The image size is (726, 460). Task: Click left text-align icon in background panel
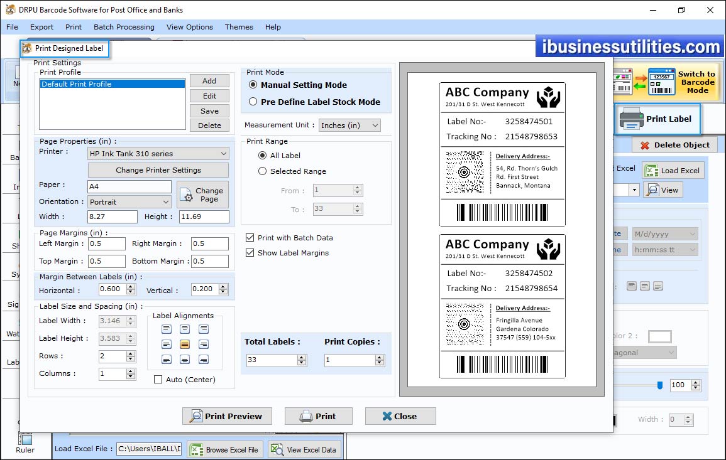(x=632, y=286)
